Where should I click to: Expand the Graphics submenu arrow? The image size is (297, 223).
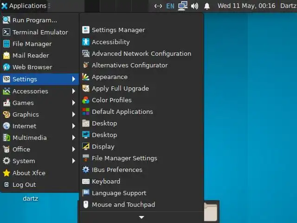74,114
